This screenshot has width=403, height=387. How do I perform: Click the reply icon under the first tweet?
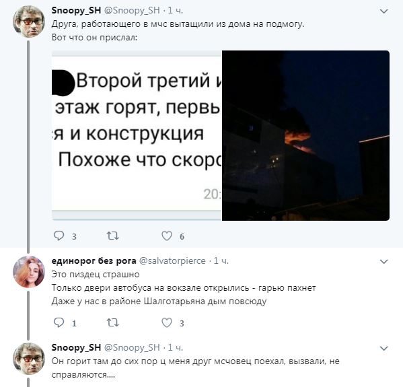coord(59,236)
